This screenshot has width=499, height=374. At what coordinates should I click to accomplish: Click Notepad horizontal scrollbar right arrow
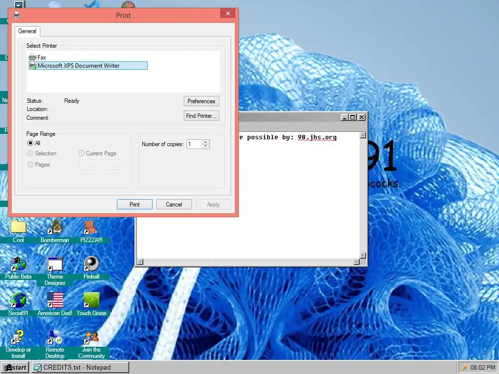point(356,262)
